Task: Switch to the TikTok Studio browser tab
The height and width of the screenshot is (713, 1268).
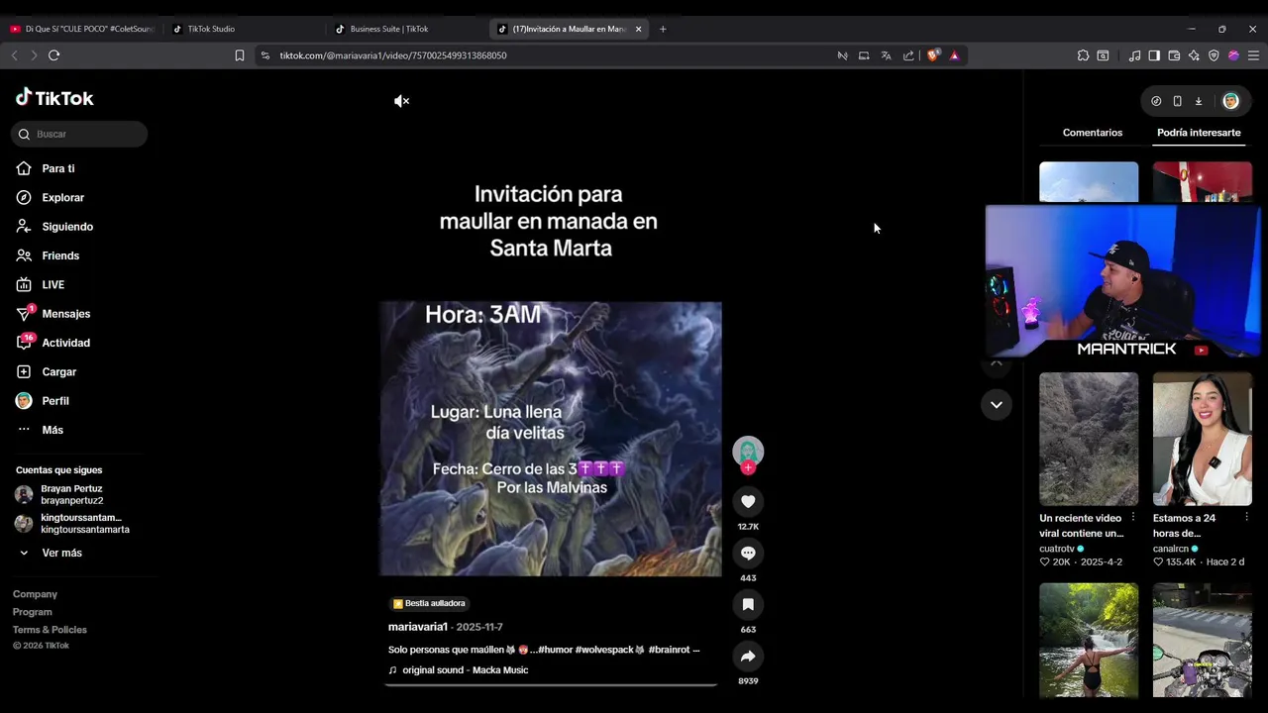Action: point(243,29)
